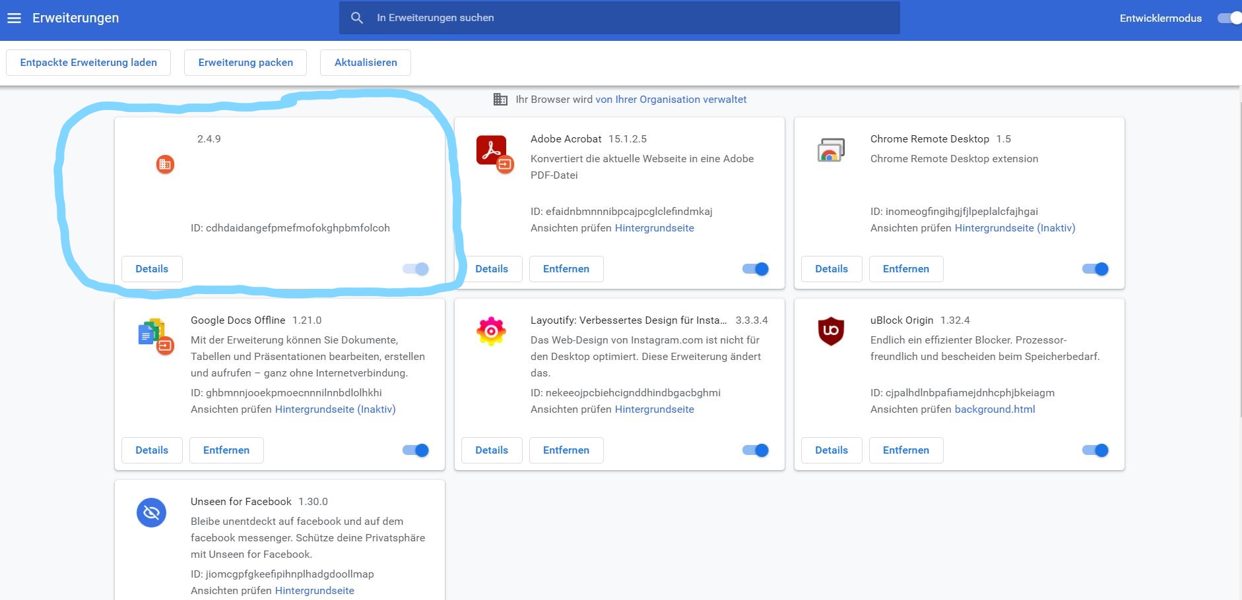This screenshot has height=600, width=1242.
Task: Click the Google Docs Offline ID text
Action: coord(286,393)
